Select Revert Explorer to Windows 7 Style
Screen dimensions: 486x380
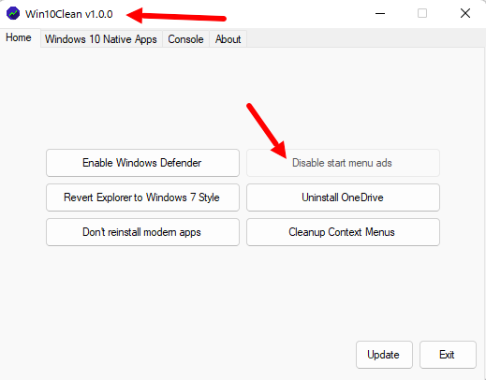(x=142, y=197)
